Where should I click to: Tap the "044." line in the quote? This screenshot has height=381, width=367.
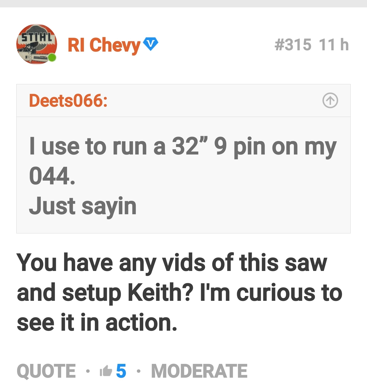(x=52, y=176)
